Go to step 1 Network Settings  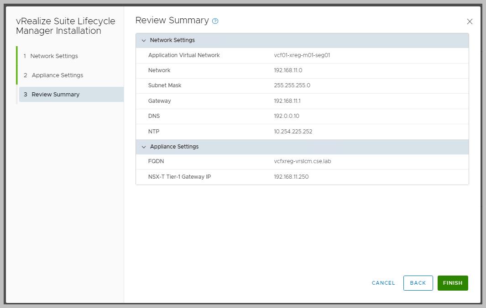click(54, 56)
